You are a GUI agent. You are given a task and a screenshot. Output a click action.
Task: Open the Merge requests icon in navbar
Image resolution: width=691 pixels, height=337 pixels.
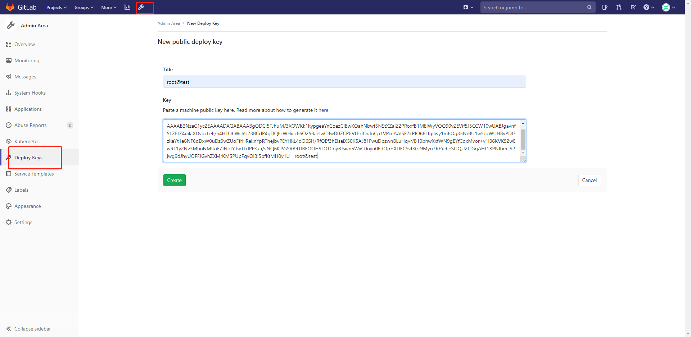[619, 7]
